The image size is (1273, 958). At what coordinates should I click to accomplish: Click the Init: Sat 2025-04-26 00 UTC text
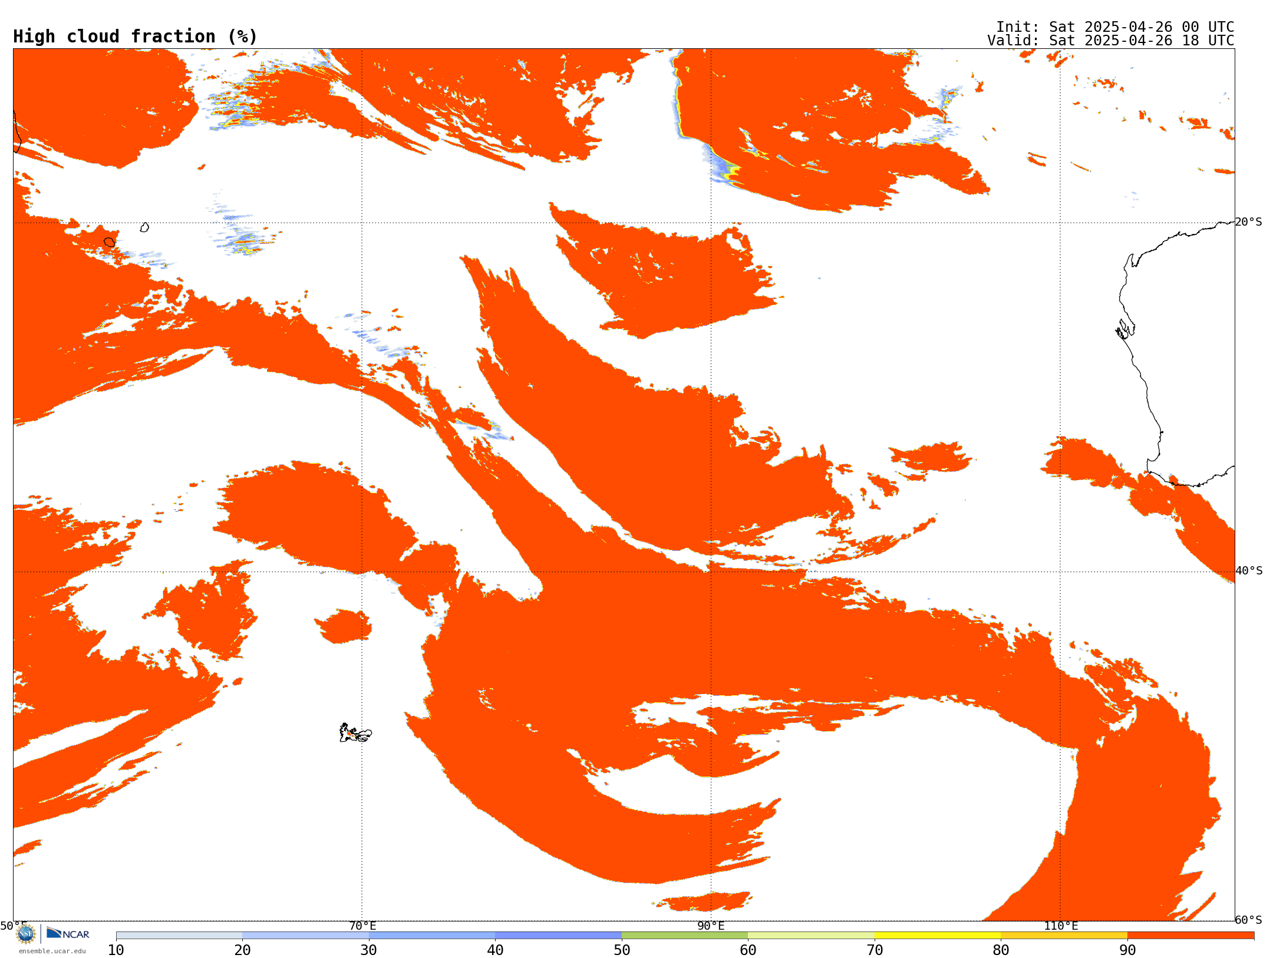pos(1115,27)
